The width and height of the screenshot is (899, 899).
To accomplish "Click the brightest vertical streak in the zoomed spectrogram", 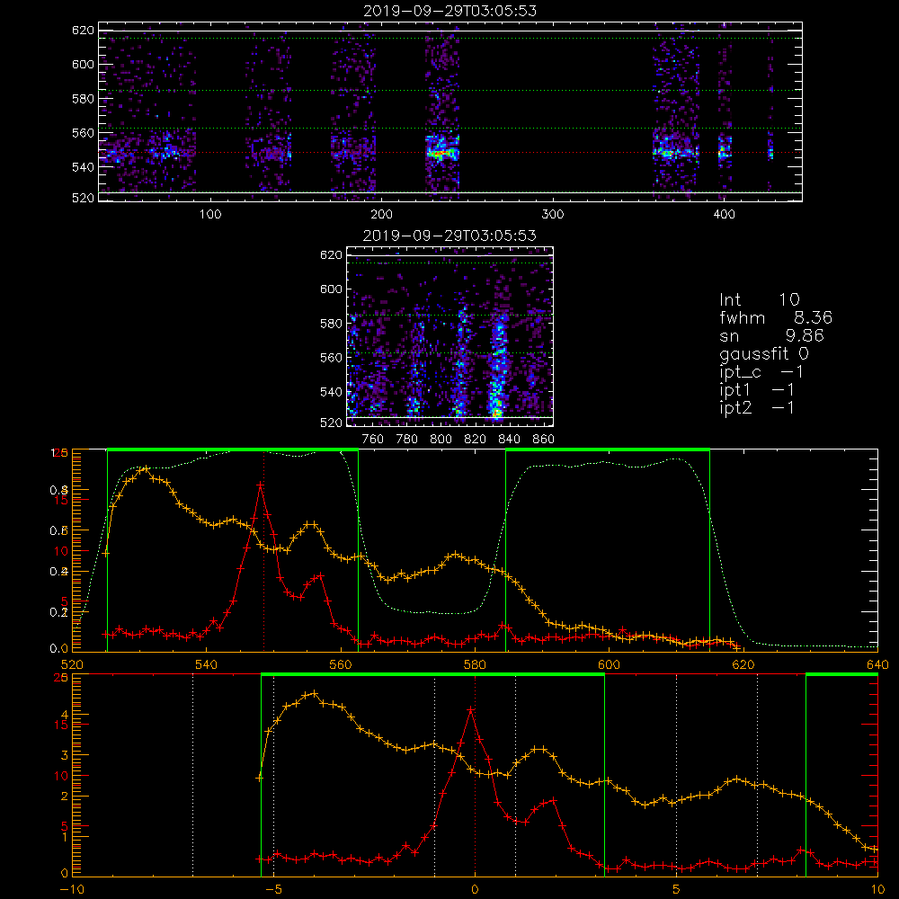I will 498,367.
